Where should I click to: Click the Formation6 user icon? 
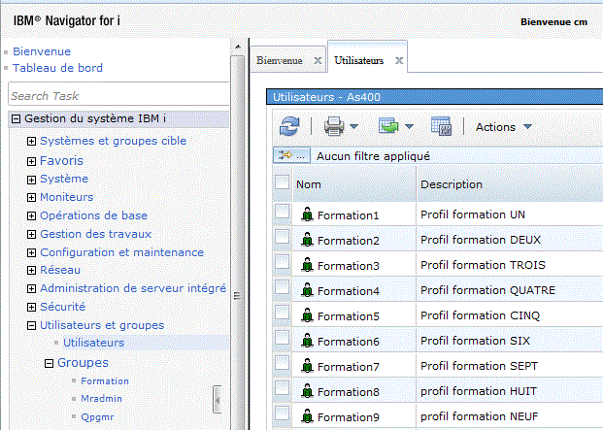pyautogui.click(x=307, y=341)
